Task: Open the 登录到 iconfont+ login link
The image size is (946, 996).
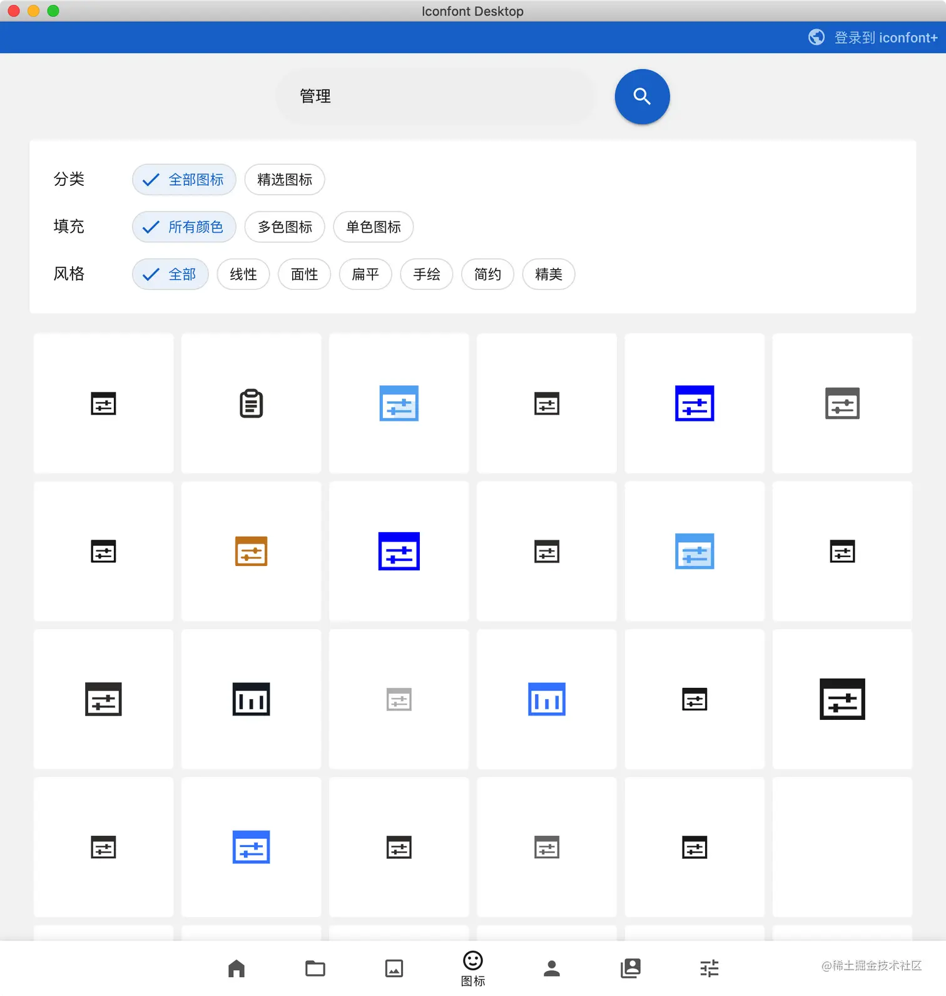Action: tap(885, 38)
